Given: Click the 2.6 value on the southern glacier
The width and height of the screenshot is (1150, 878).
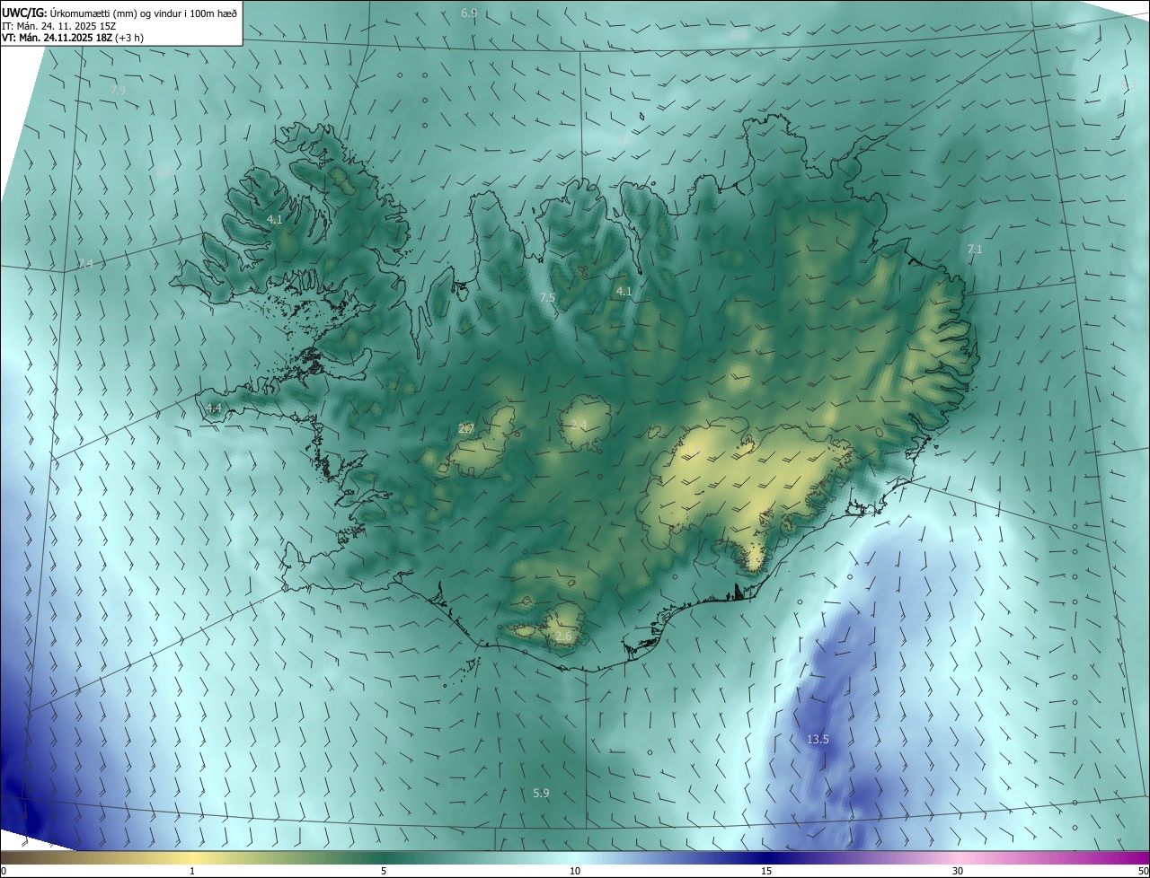Looking at the screenshot, I should point(563,637).
